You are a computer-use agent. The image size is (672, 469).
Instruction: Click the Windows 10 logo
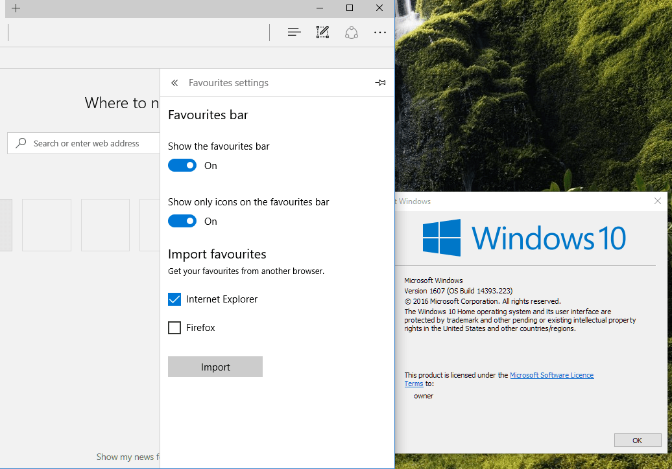point(442,238)
